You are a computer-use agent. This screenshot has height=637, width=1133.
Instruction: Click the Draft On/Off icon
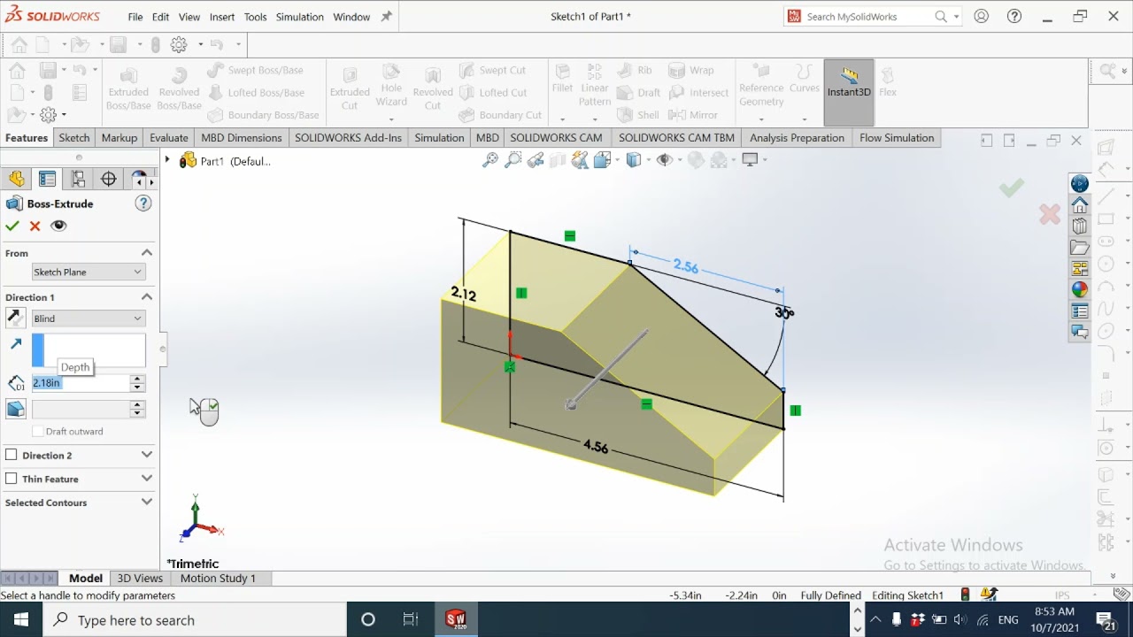point(16,409)
